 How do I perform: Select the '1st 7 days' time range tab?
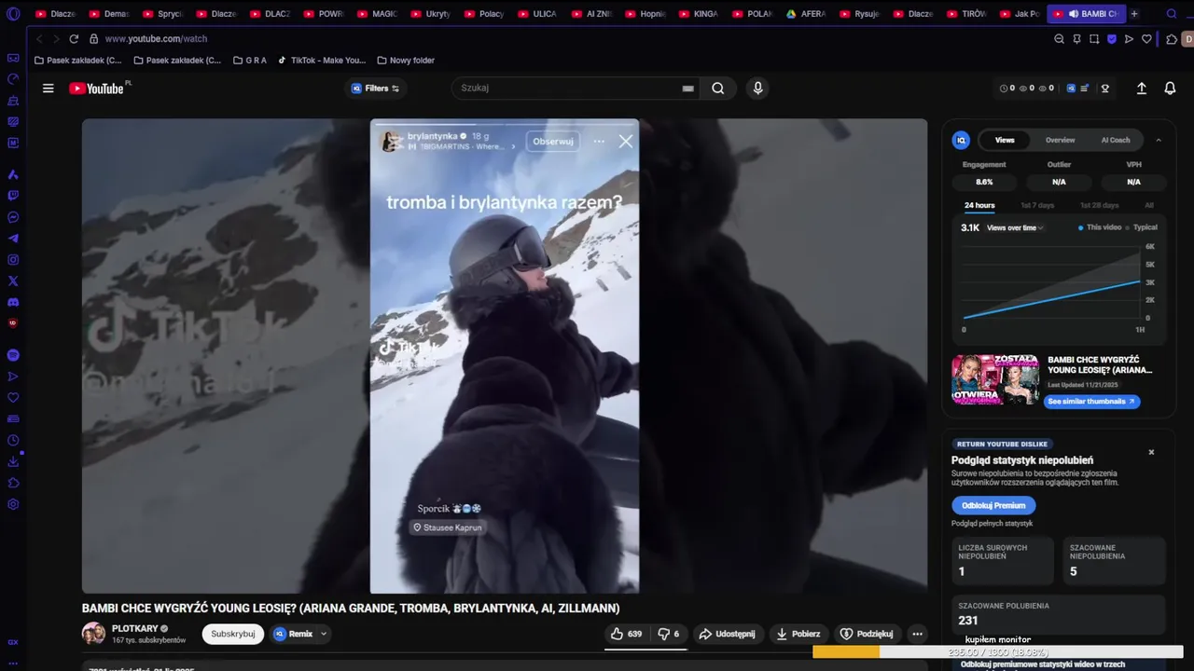pyautogui.click(x=1037, y=205)
